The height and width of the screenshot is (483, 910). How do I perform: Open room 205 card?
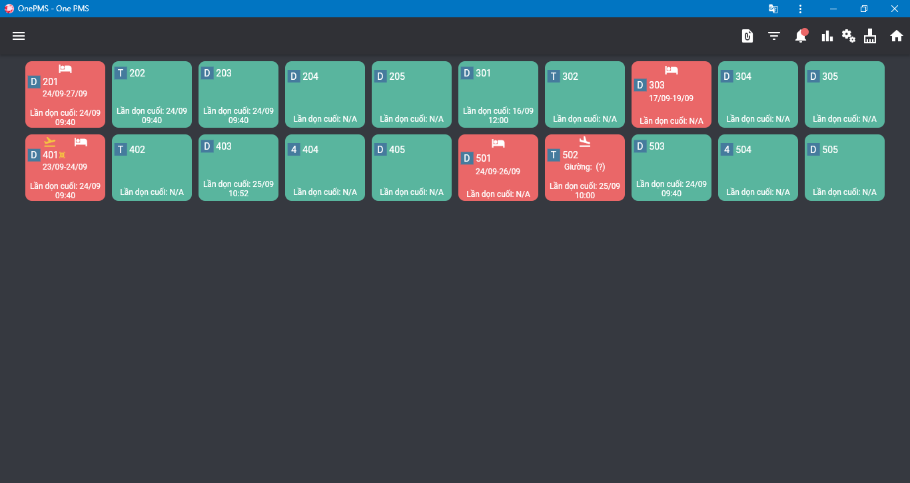click(x=412, y=94)
